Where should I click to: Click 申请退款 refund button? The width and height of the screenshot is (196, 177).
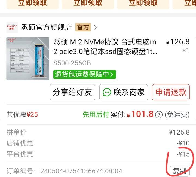[x=171, y=92]
